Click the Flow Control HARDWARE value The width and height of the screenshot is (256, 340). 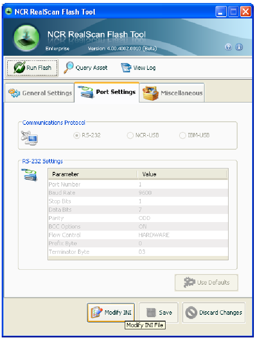click(x=154, y=235)
